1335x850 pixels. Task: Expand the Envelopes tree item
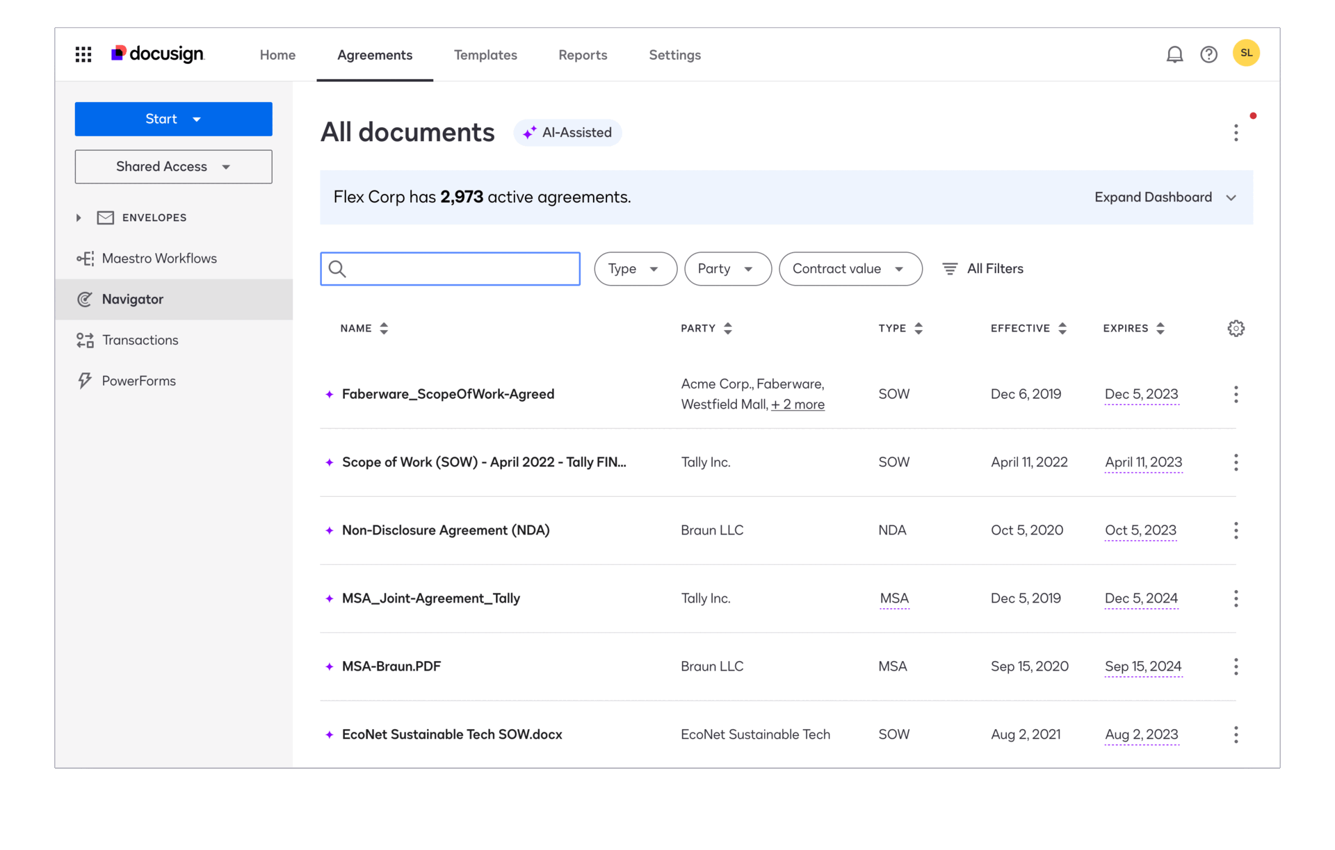coord(79,217)
